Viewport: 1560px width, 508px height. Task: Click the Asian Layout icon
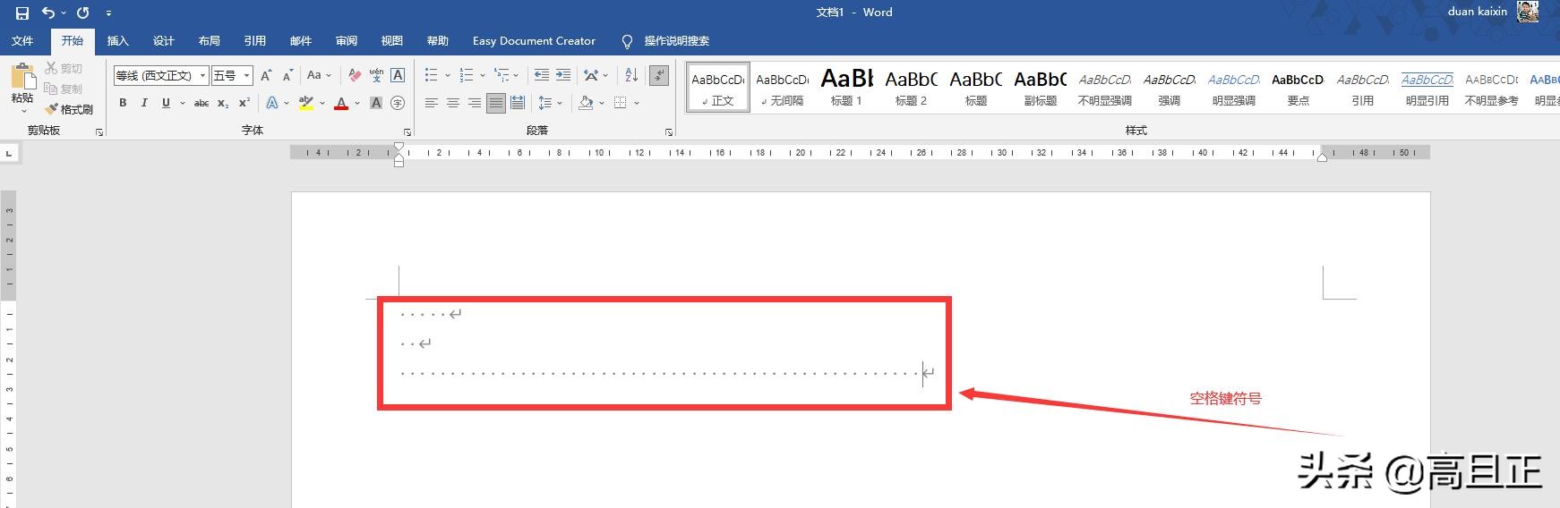tap(591, 75)
